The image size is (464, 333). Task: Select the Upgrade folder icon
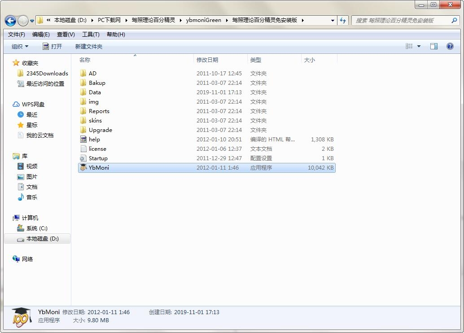(x=83, y=130)
